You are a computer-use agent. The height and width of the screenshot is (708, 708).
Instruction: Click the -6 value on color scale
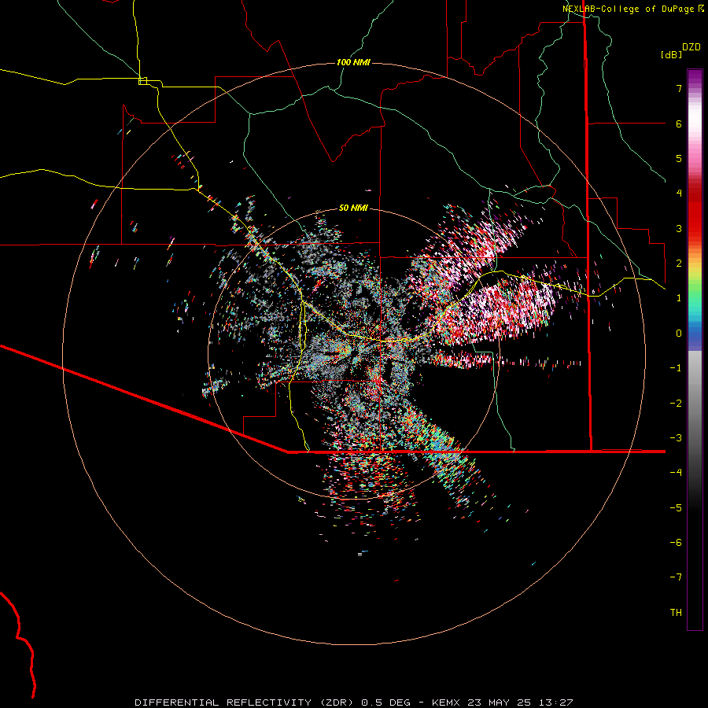[x=676, y=543]
